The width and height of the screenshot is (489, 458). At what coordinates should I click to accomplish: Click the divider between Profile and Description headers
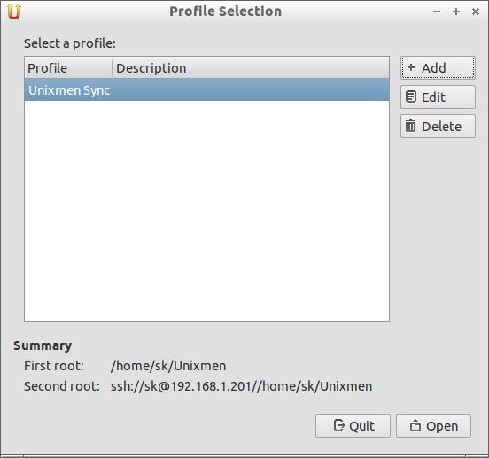coord(112,67)
